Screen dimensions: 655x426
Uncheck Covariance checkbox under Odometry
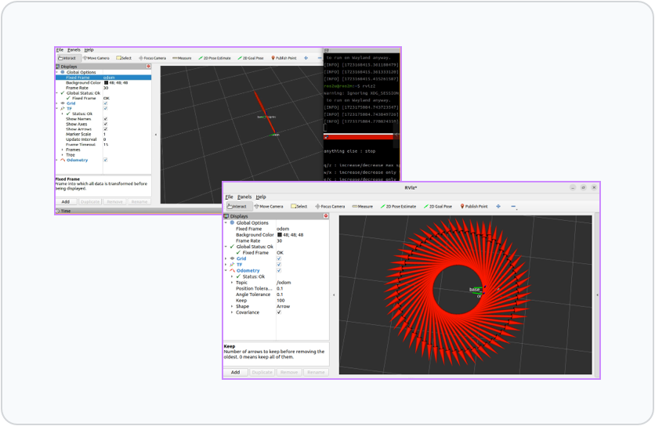click(x=279, y=312)
